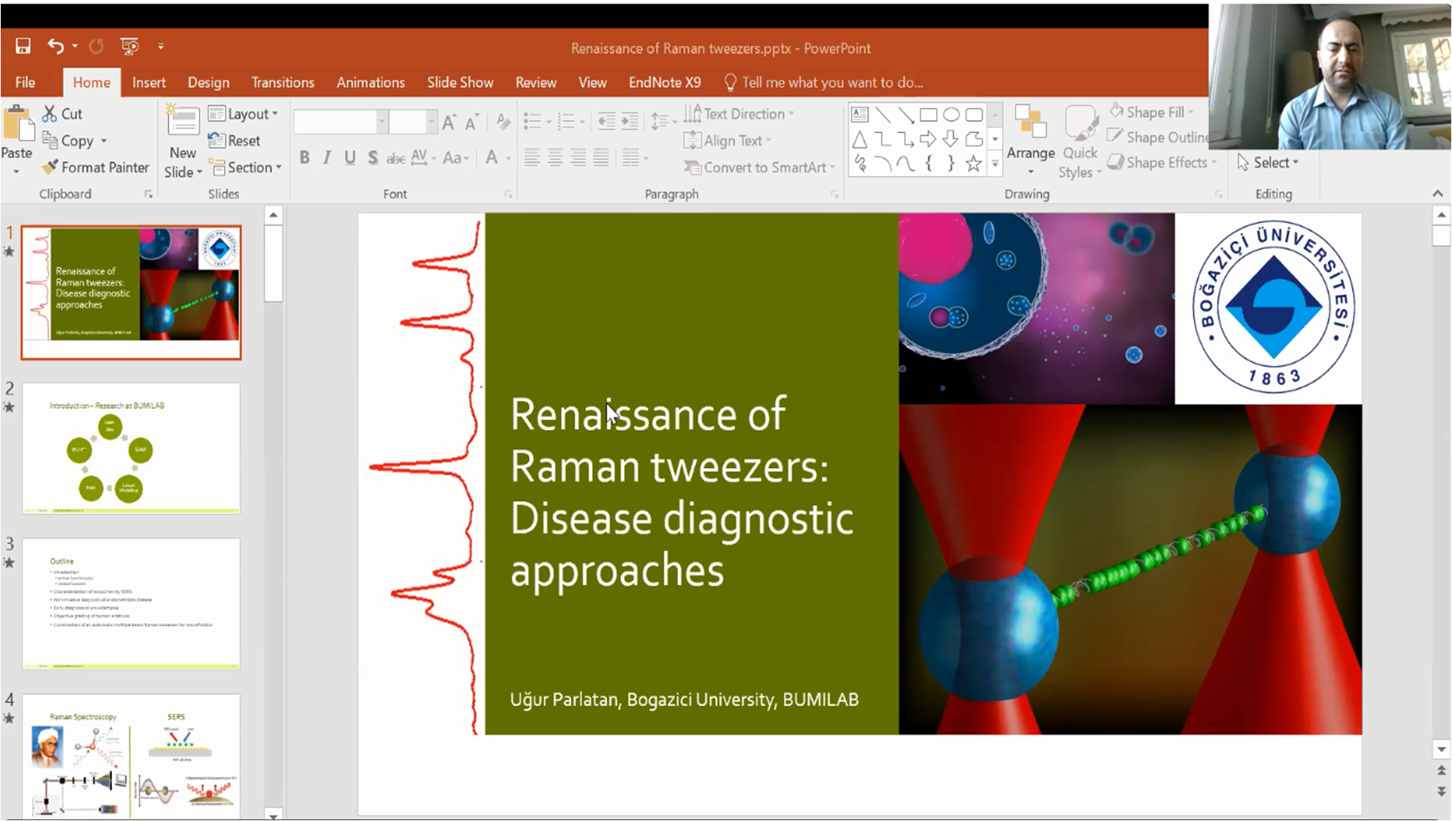Select the oval shape tool
Viewport: 1452px width, 821px height.
(x=951, y=115)
